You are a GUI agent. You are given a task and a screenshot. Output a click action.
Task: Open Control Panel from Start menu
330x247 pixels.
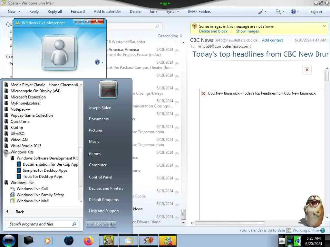(x=101, y=177)
